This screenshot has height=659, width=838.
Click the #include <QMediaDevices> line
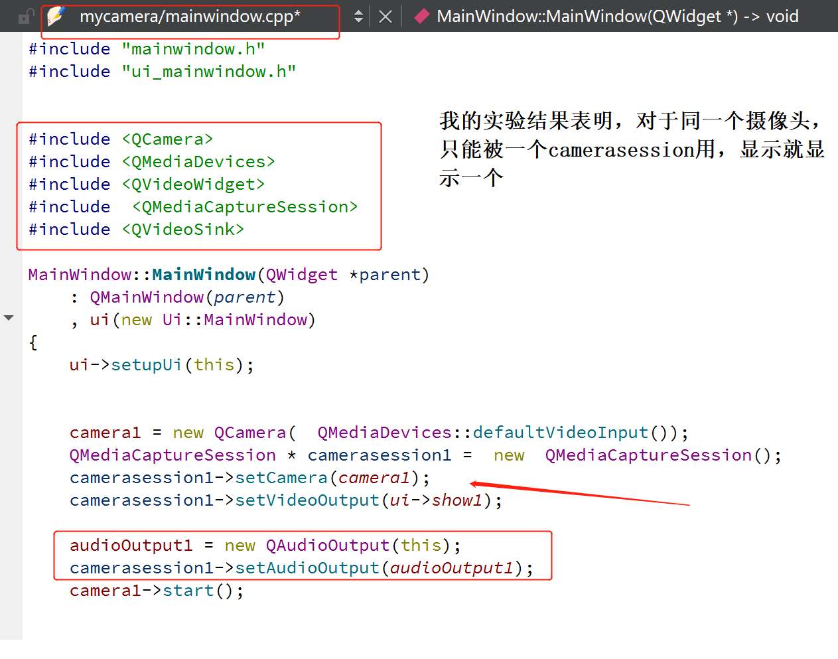click(151, 162)
